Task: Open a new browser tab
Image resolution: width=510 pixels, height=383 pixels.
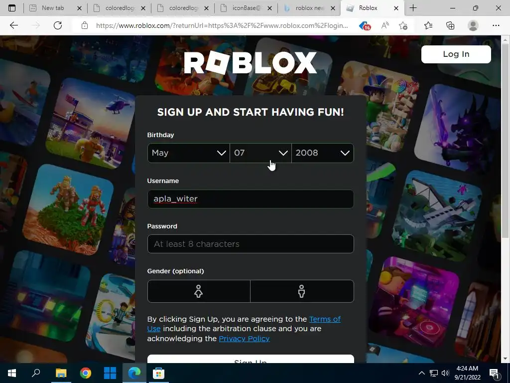Action: (413, 8)
